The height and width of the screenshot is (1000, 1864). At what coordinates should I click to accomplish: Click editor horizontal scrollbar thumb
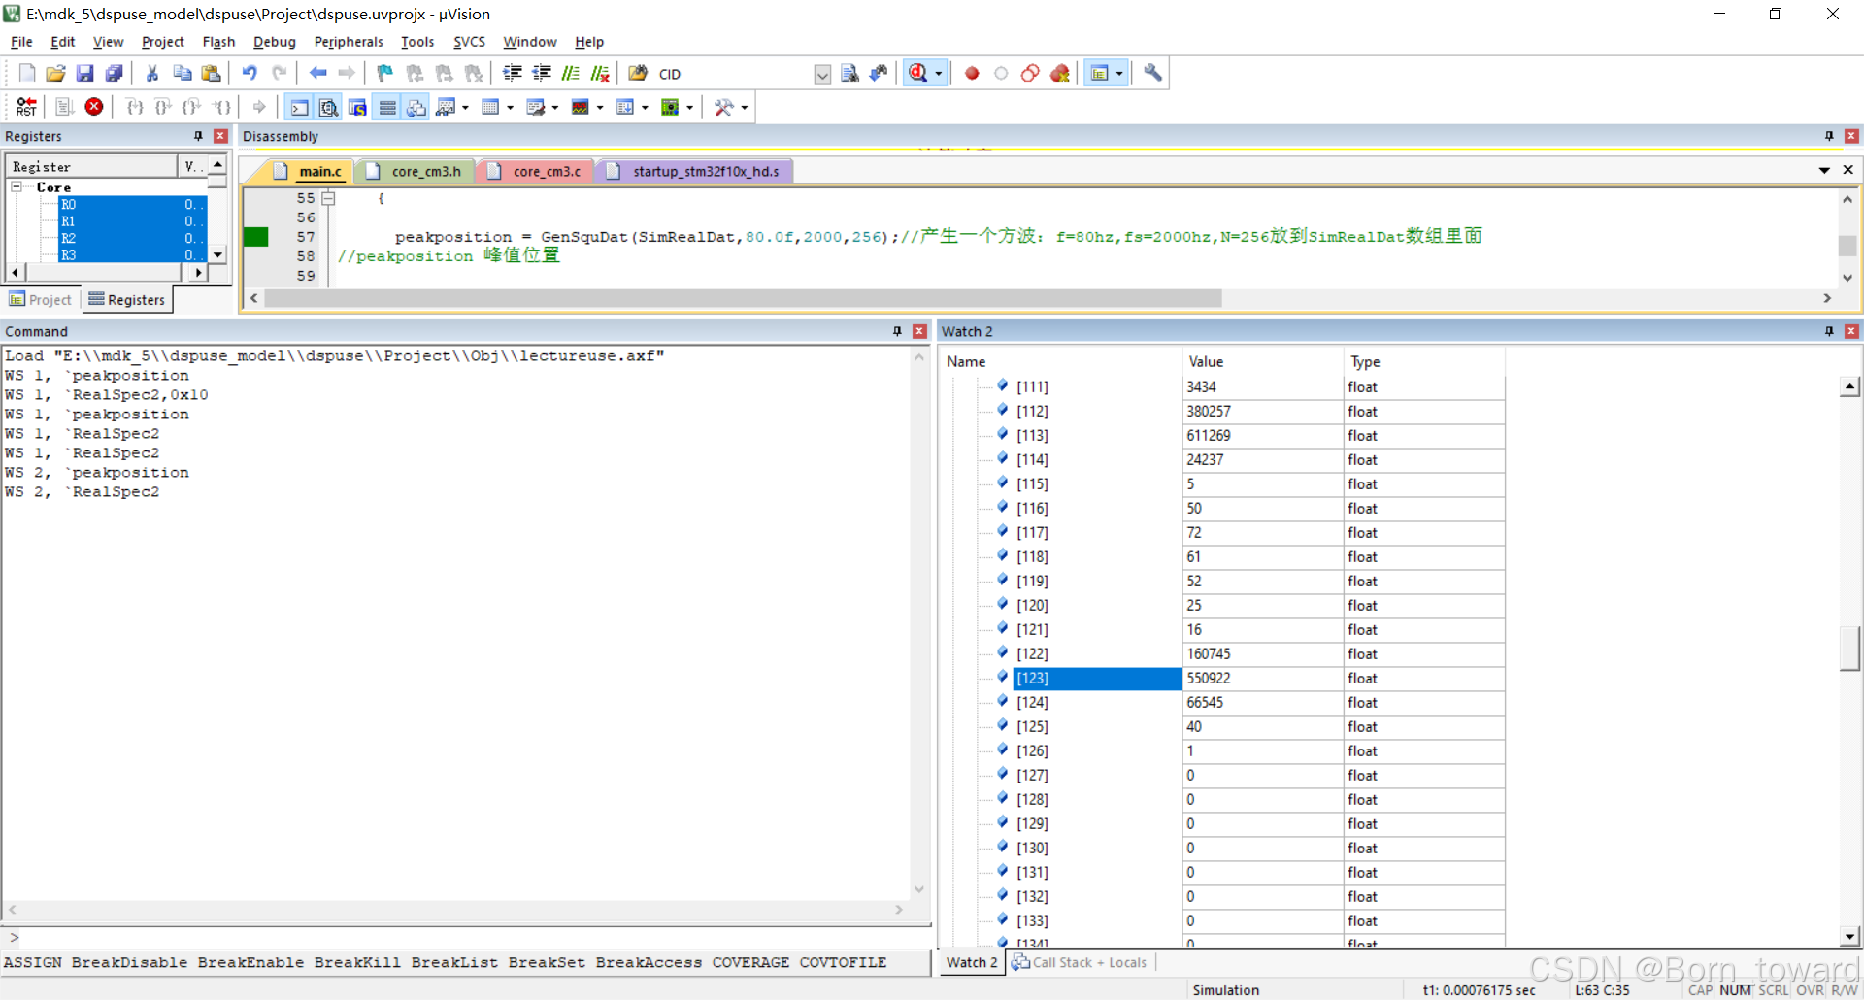[x=743, y=298]
